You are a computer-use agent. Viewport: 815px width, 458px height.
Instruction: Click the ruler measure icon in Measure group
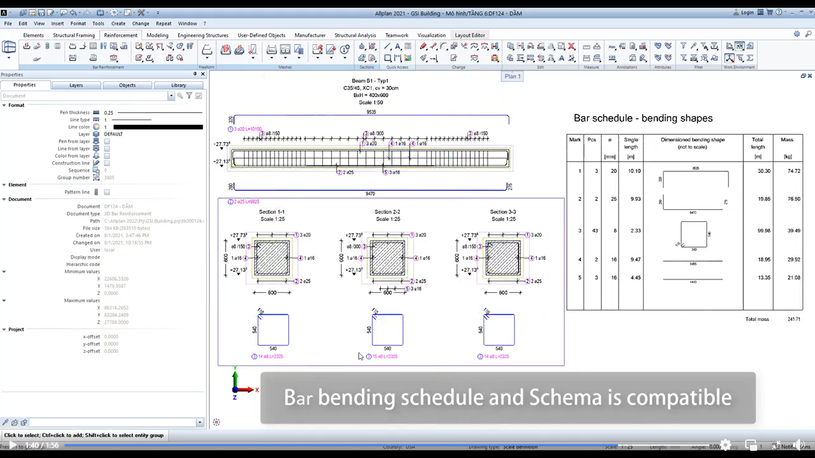click(586, 47)
